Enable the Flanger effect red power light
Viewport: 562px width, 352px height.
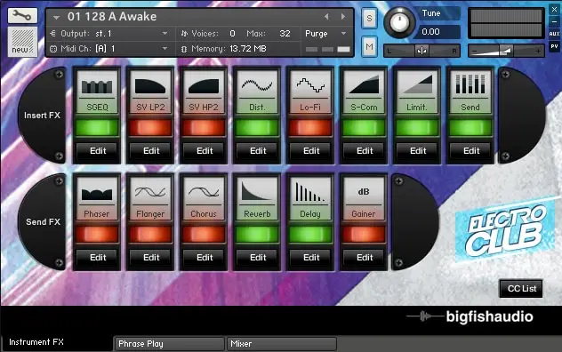pyautogui.click(x=150, y=235)
